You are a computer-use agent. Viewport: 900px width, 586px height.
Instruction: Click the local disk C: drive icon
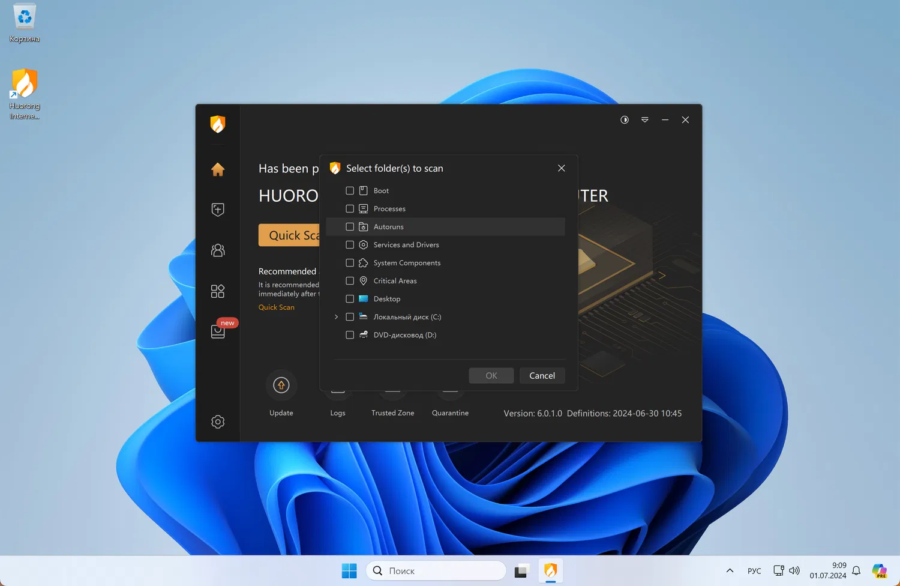pos(363,316)
